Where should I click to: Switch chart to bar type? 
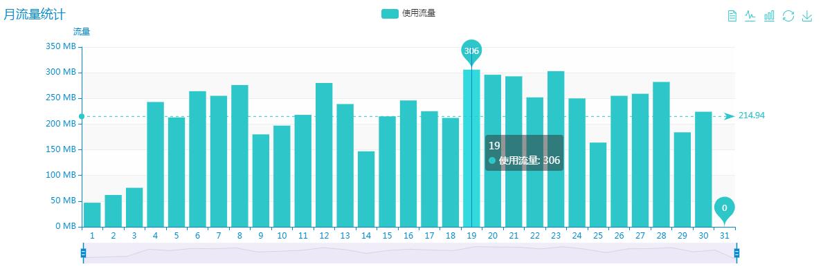point(769,16)
